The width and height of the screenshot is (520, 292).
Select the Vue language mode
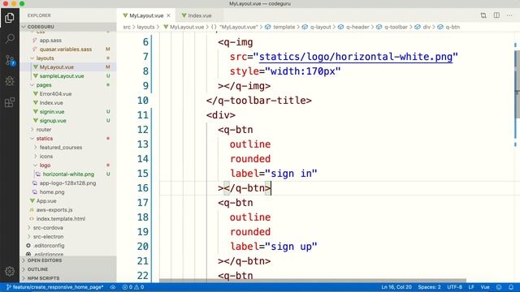(x=485, y=287)
